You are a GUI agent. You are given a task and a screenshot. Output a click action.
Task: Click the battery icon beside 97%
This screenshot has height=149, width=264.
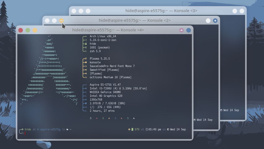tap(132, 129)
